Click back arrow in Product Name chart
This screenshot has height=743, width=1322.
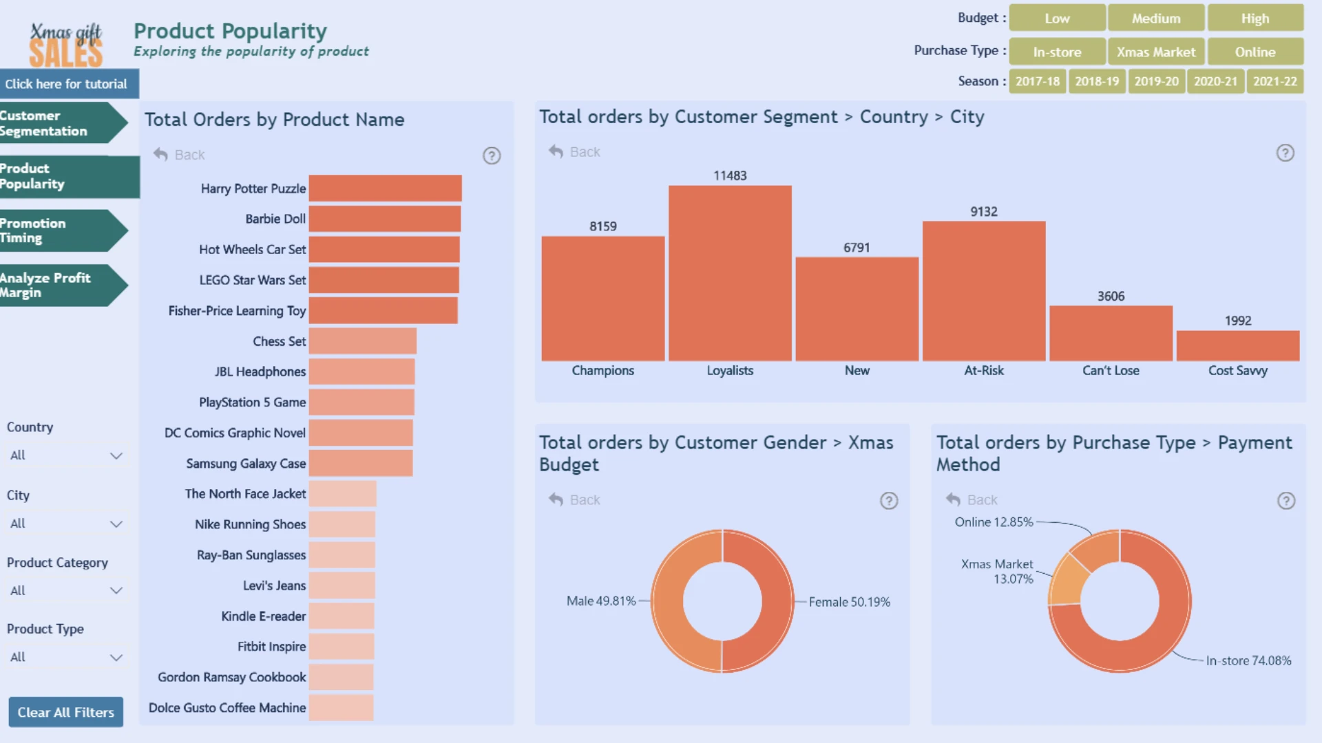(x=160, y=154)
